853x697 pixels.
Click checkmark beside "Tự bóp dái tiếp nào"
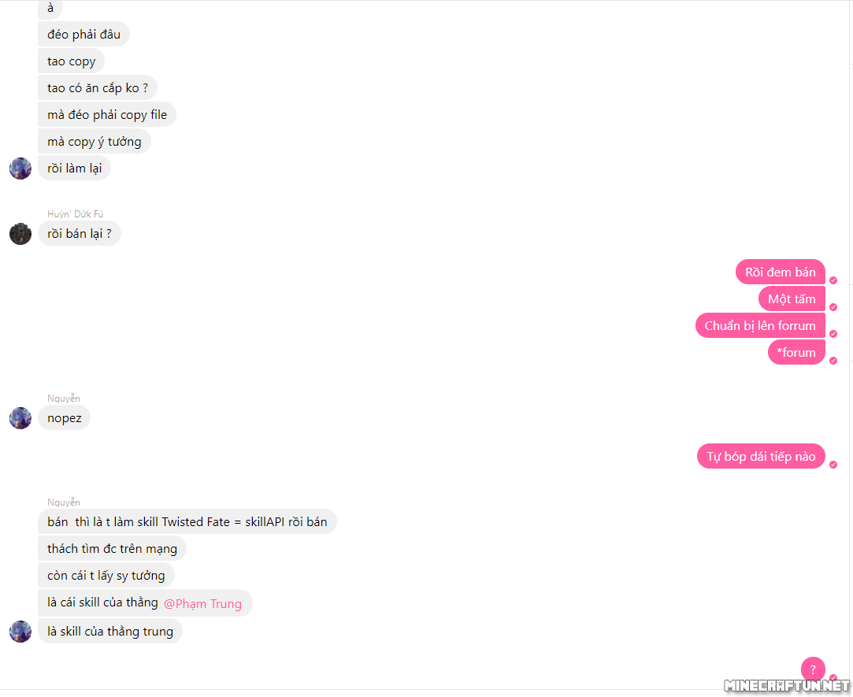coord(833,465)
